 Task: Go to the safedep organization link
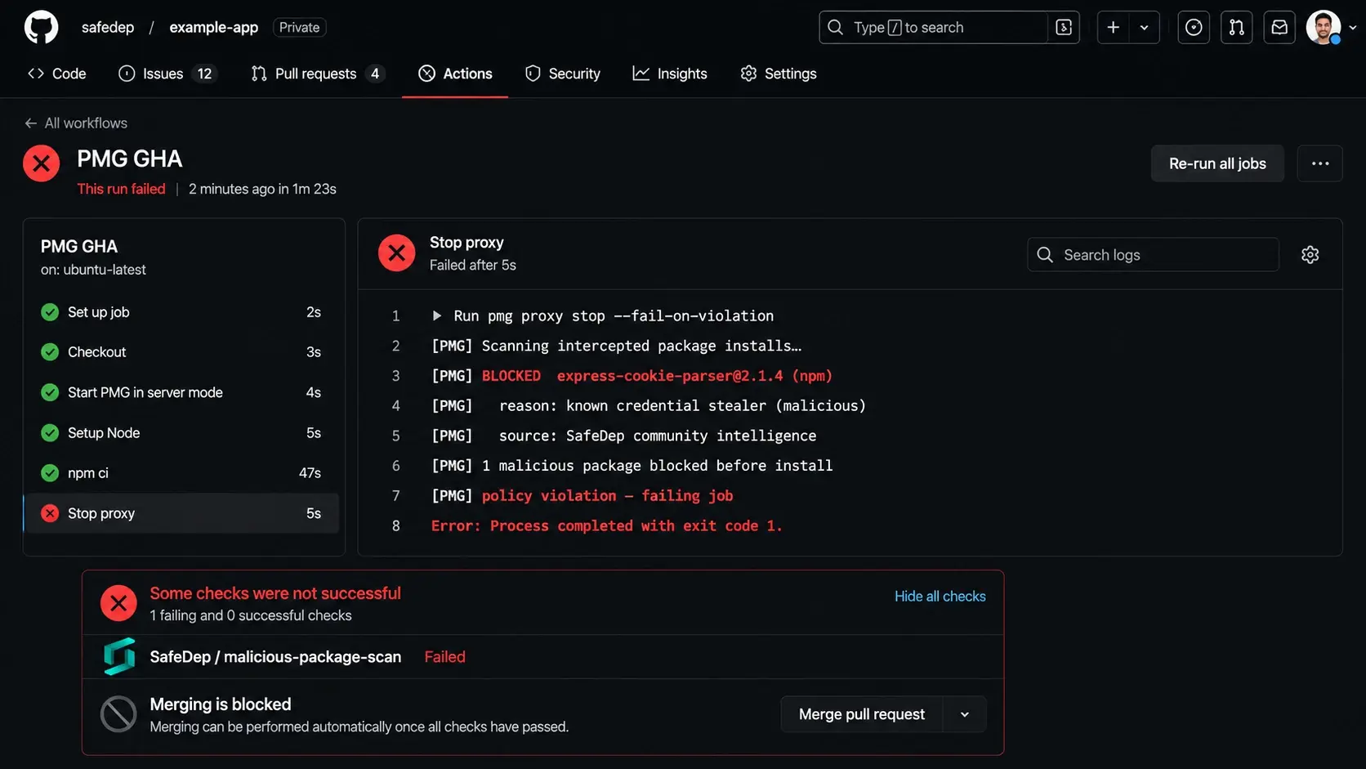click(x=108, y=27)
